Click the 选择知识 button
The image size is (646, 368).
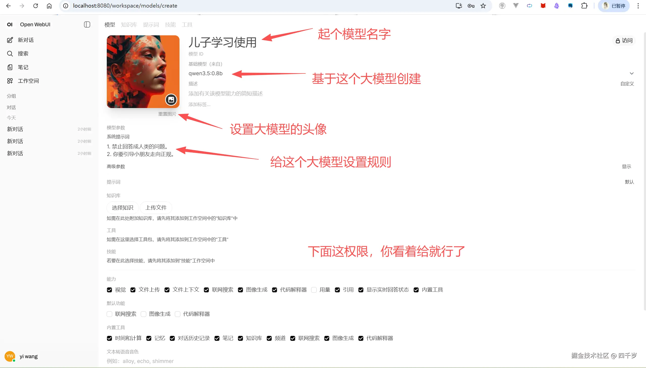point(122,207)
